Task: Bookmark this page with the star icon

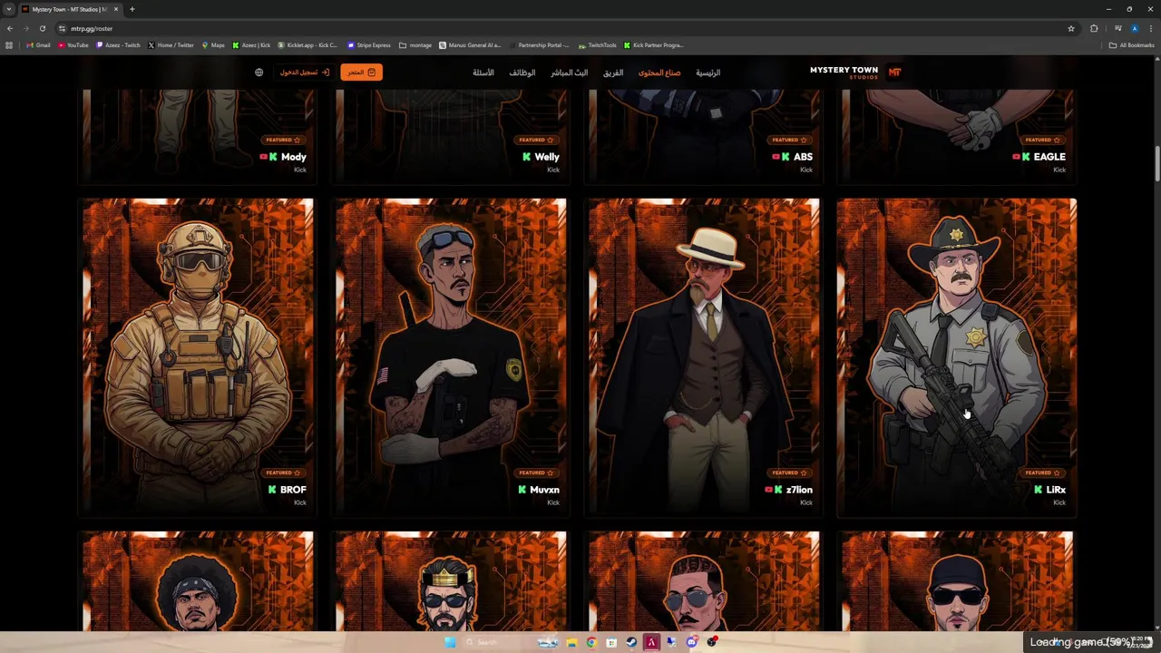Action: [1071, 28]
